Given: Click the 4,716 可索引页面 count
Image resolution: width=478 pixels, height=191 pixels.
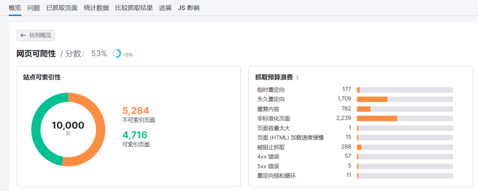Looking at the screenshot, I should [135, 135].
